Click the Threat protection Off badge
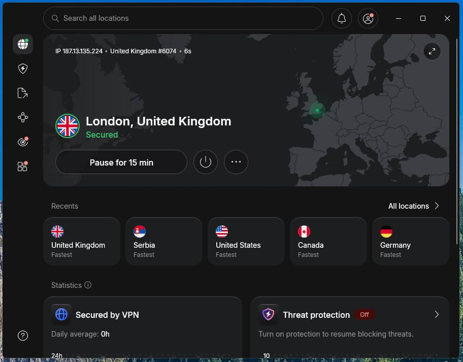Screen dimensions: 463x362 (x=365, y=314)
